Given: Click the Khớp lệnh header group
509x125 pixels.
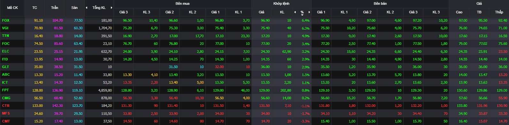Looking at the screenshot, I should tap(281, 3).
